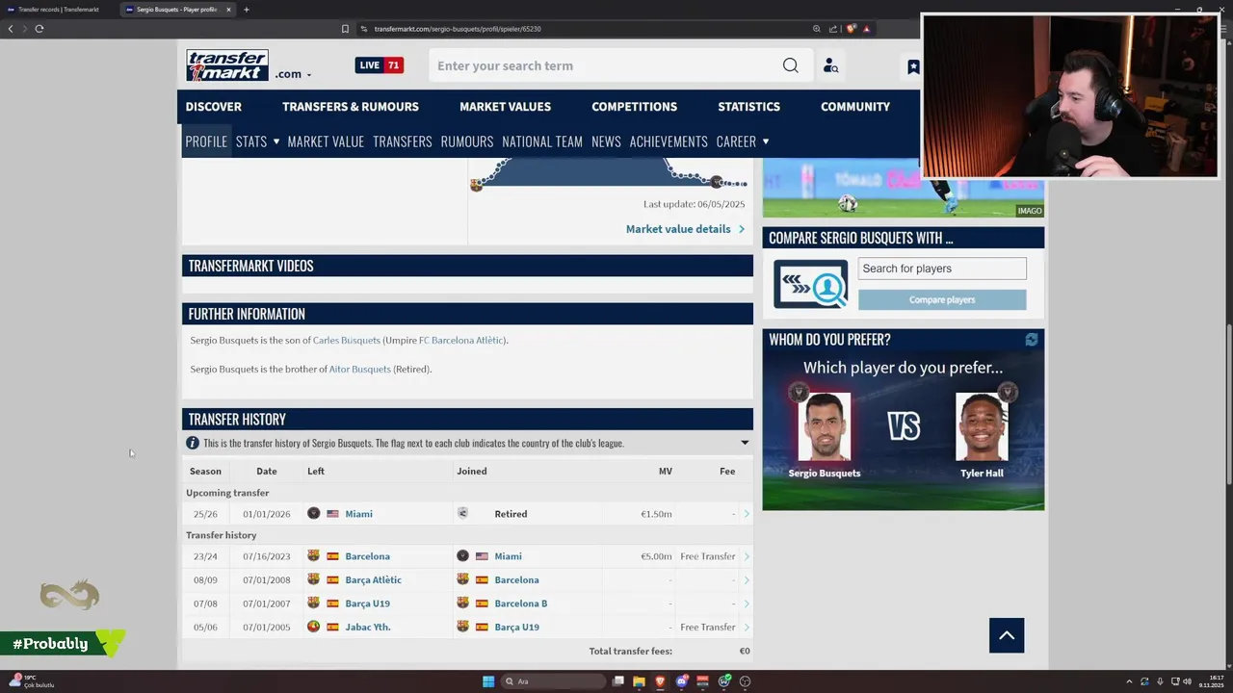Choose Tyler Hall photo in poll
Viewport: 1233px width, 693px height.
click(982, 426)
